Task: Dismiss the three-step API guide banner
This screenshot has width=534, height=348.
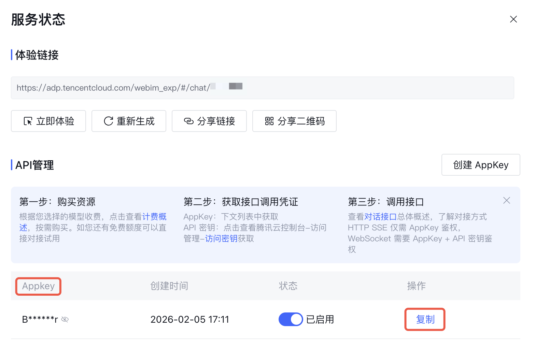Action: click(x=507, y=200)
